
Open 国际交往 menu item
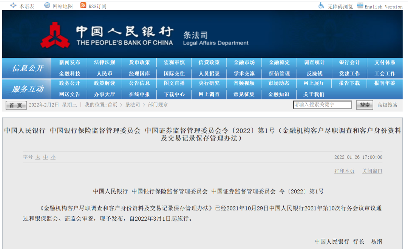(174, 74)
